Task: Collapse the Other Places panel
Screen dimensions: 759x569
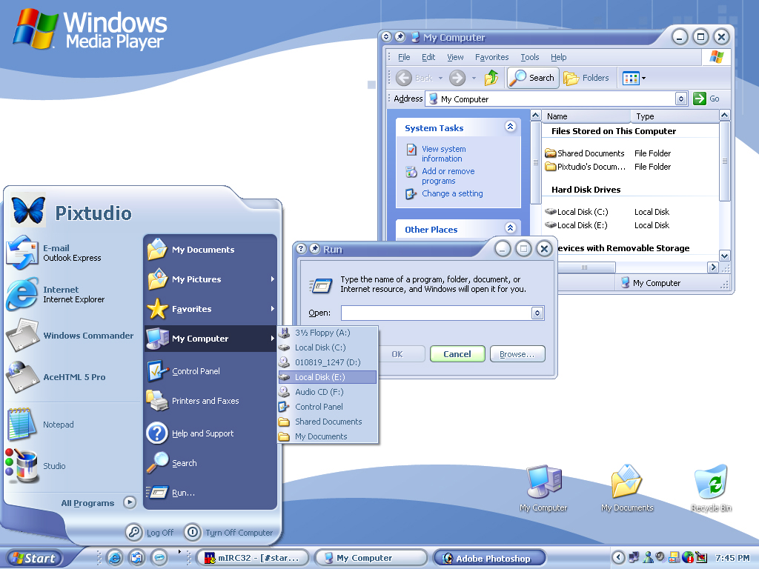Action: (510, 228)
